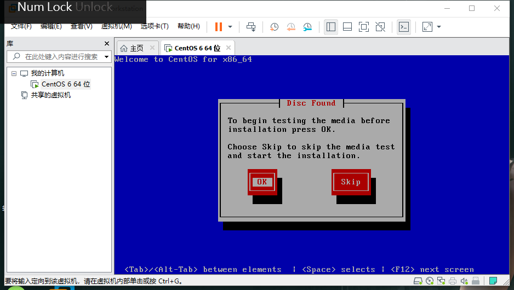Close the VMware Workstation window
Screen dimensions: 514x290
[x=497, y=8]
